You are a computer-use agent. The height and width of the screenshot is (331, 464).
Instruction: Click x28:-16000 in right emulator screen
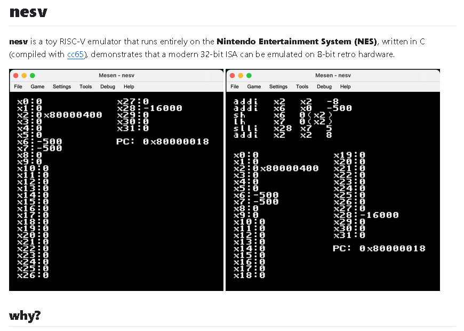tap(366, 215)
